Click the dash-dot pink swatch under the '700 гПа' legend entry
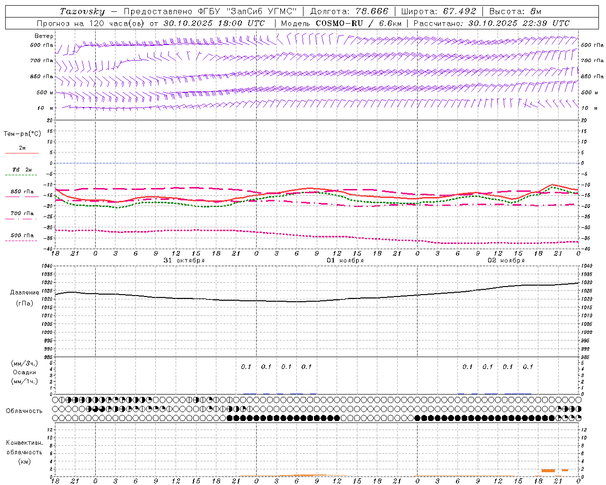 (x=22, y=219)
